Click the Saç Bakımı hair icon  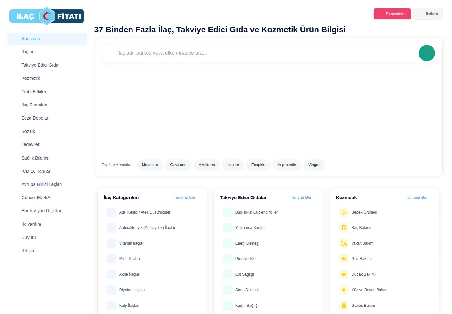point(344,228)
